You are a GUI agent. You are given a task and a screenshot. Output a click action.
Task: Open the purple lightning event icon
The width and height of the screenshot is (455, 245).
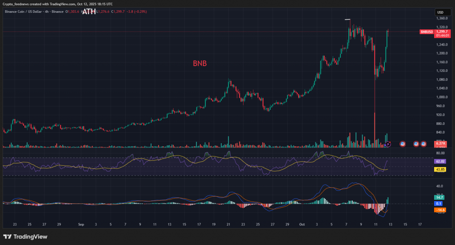coord(388,144)
